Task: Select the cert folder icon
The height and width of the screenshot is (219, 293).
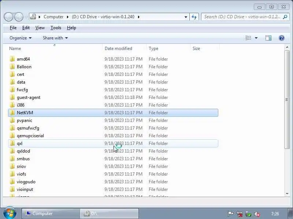Action: (x=12, y=74)
